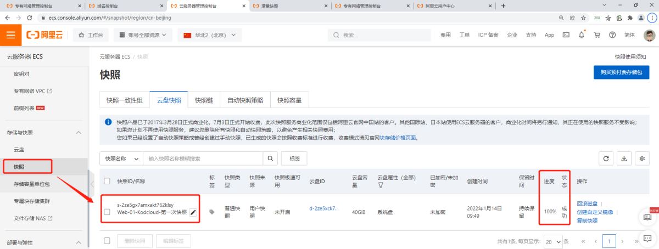Click the help question mark icon

pos(612,35)
